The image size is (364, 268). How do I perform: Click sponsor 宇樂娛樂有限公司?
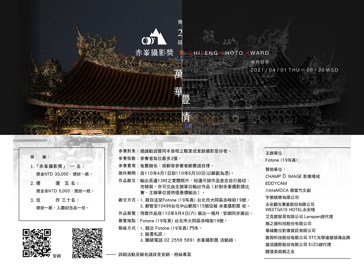tap(282, 197)
